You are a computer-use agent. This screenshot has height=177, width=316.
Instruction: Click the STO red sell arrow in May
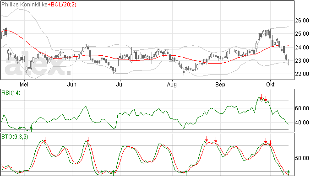point(45,139)
